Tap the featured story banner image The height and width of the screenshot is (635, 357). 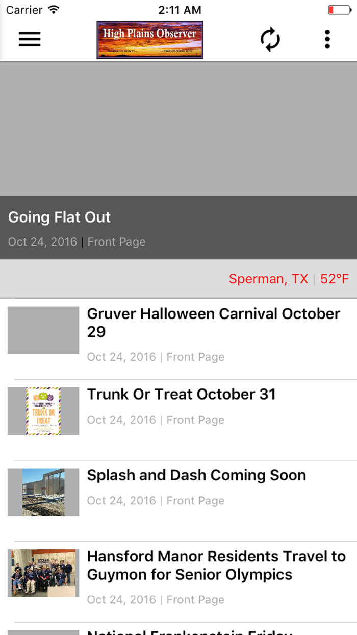tap(178, 129)
